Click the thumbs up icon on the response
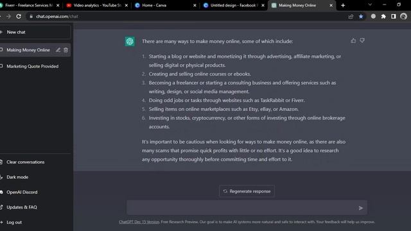The height and width of the screenshot is (231, 411). (353, 40)
